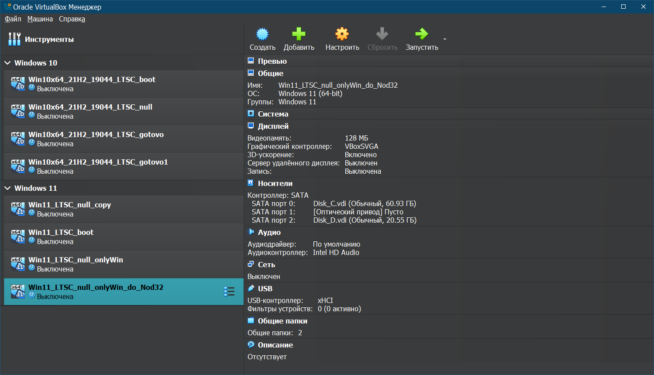The width and height of the screenshot is (654, 375).
Task: Open the Сеть settings header link
Action: pyautogui.click(x=266, y=265)
